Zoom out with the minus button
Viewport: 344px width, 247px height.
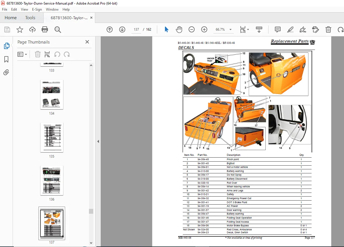192,29
